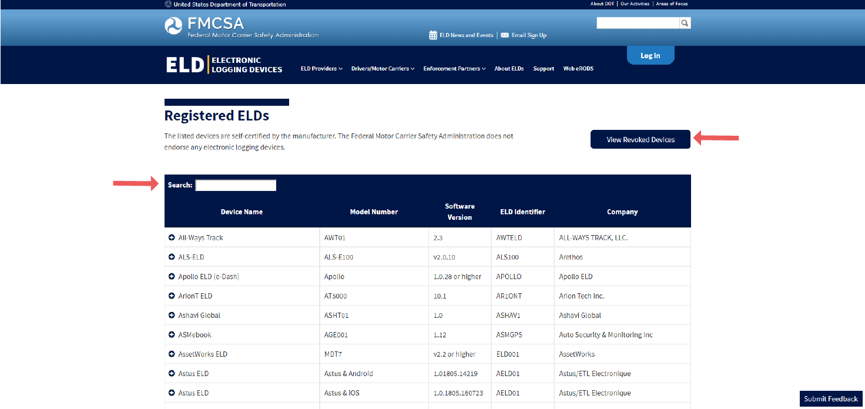Click the v2.2 or higher version cell

460,354
